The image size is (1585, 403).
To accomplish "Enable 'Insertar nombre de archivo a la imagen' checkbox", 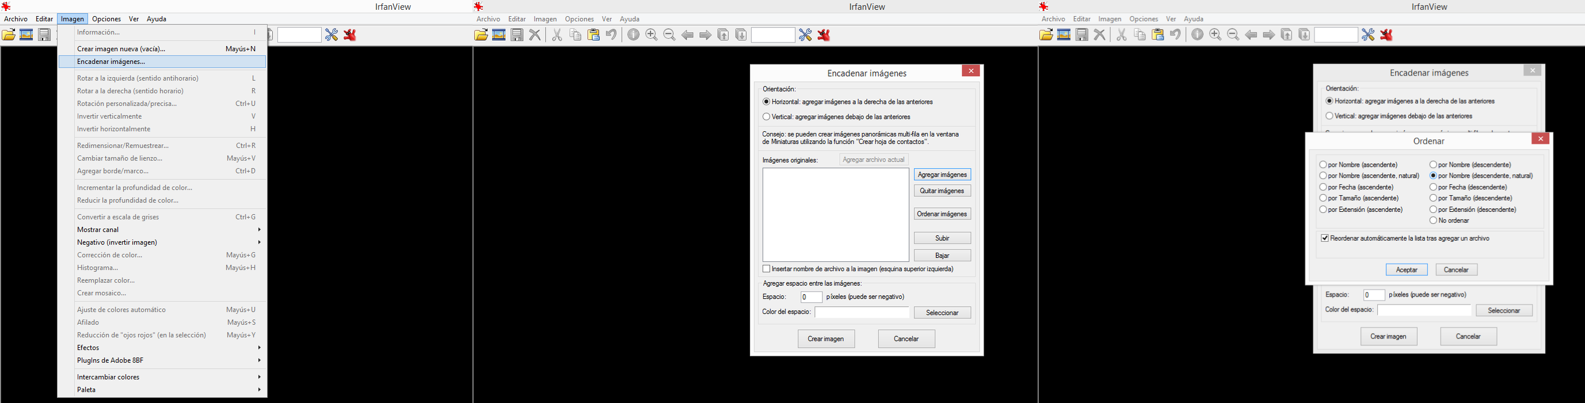I will click(766, 269).
